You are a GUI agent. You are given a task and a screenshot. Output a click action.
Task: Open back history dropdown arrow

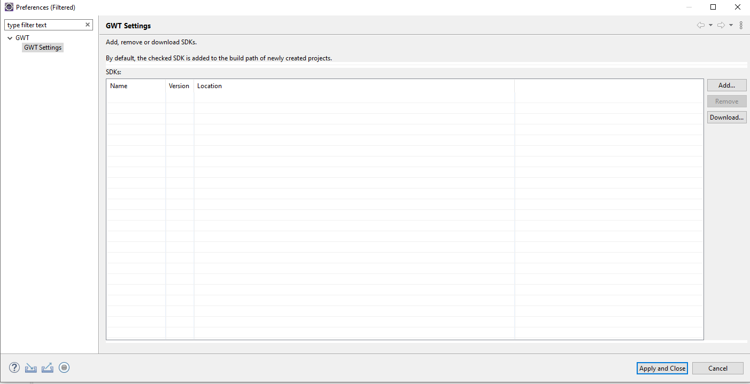[710, 25]
